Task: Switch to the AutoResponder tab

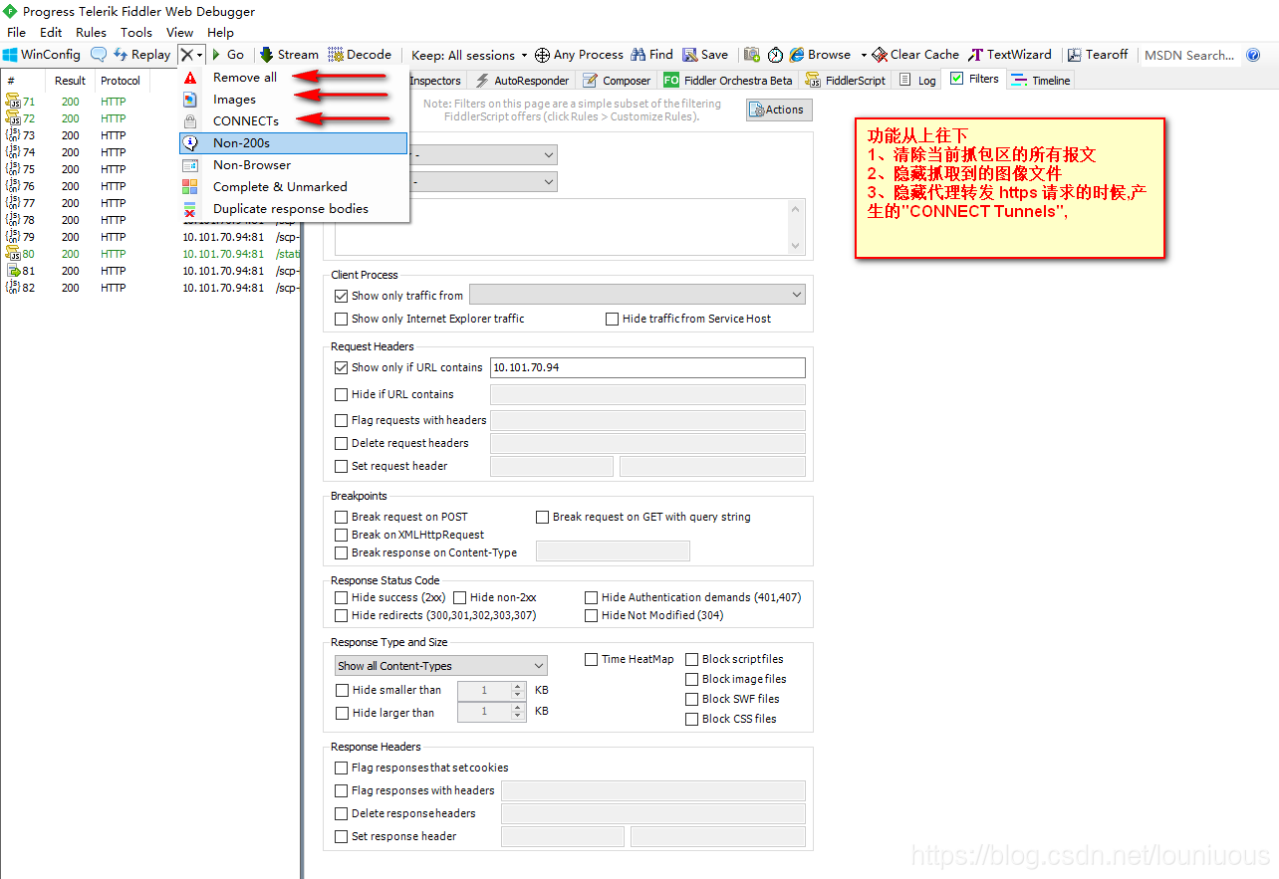Action: pos(522,81)
